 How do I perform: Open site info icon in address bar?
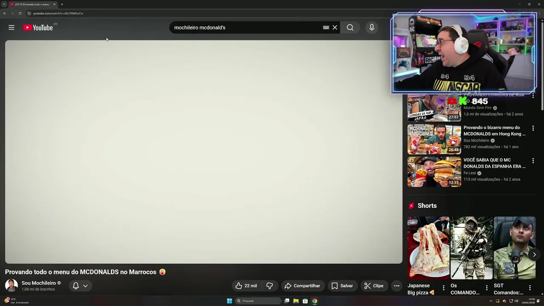[x=29, y=13]
